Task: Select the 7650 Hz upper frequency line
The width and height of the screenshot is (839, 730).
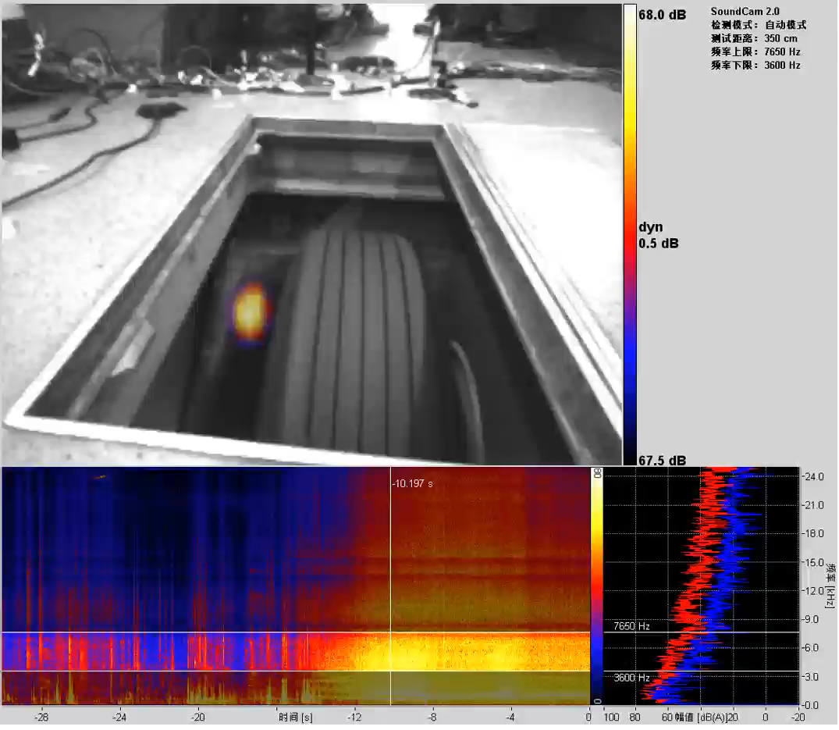Action: click(x=297, y=632)
